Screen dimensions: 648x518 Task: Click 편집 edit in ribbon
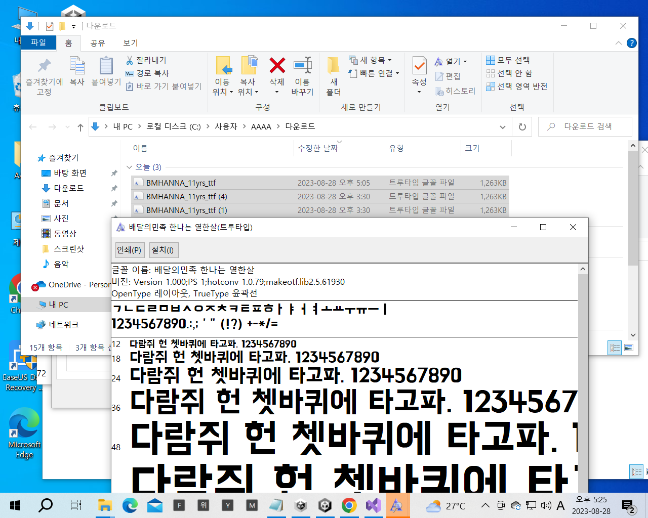point(448,76)
